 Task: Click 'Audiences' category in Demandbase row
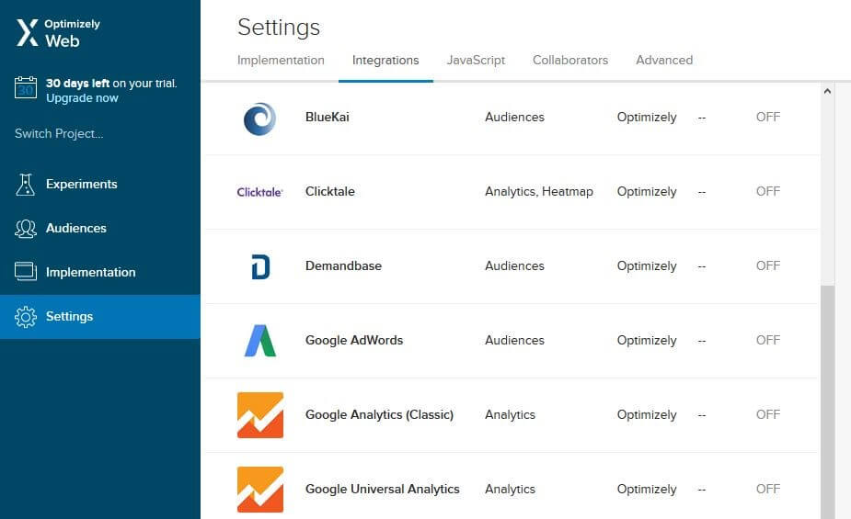[514, 265]
